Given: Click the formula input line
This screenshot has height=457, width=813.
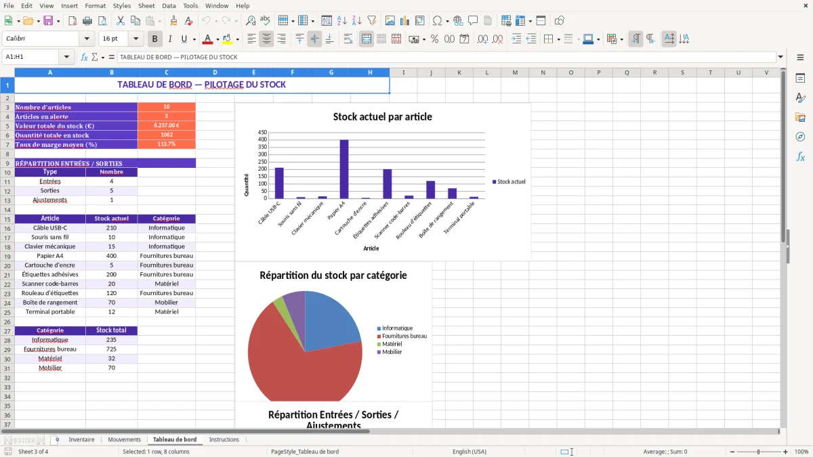Looking at the screenshot, I should tap(446, 57).
